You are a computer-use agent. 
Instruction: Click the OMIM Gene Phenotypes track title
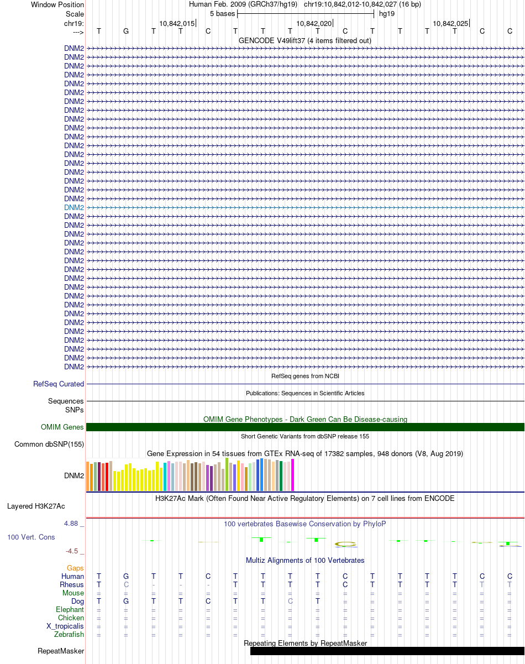click(305, 419)
